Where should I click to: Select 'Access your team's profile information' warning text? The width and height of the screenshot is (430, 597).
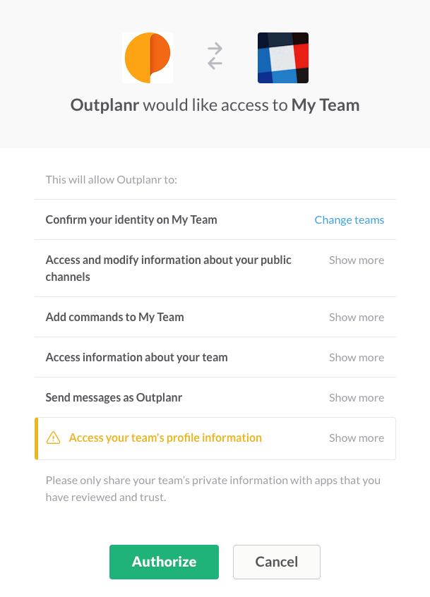(165, 438)
